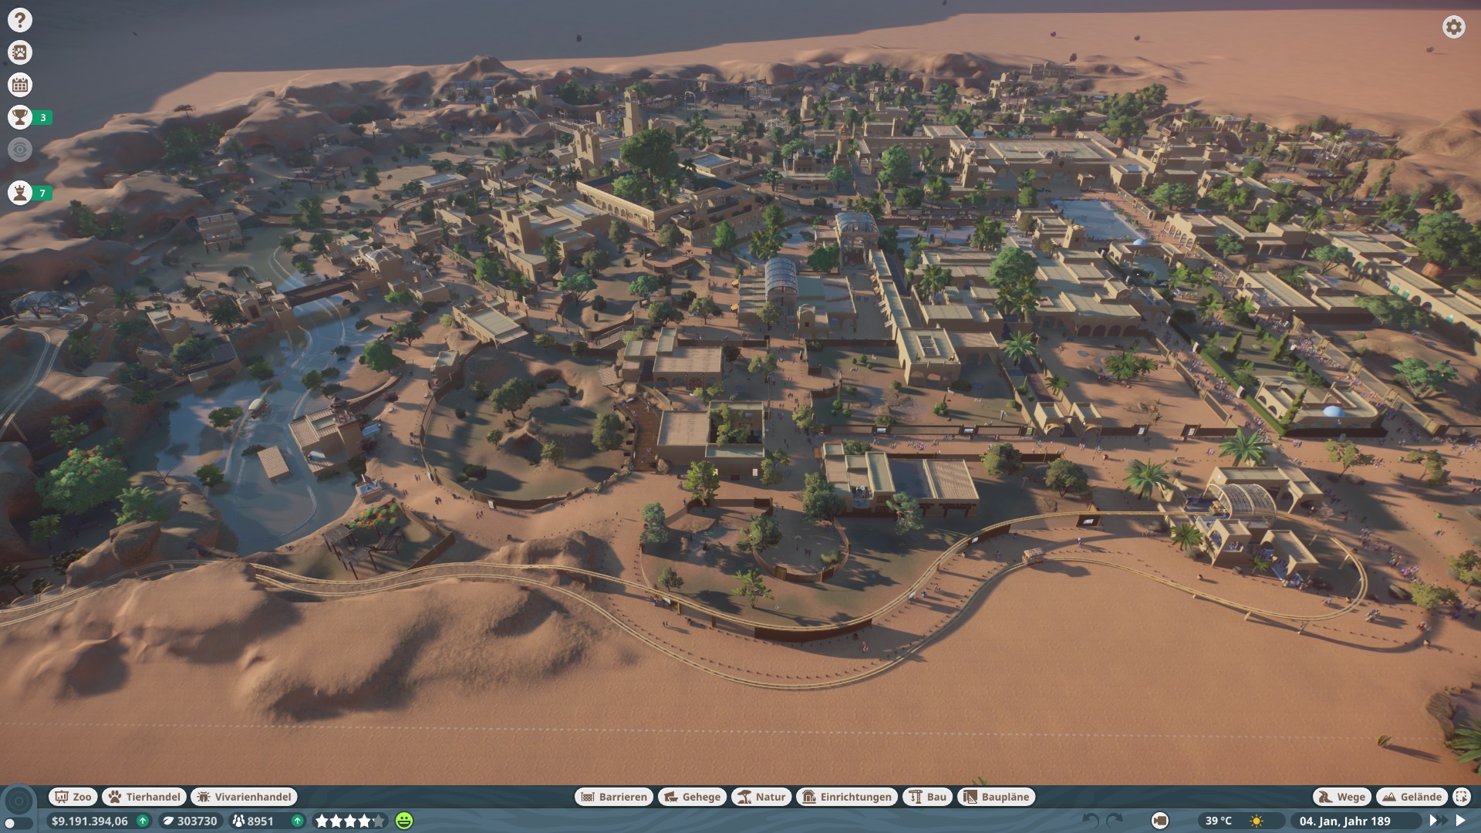Open the animal overview icon in the left sidebar
Viewport: 1481px width, 833px height.
pos(20,52)
